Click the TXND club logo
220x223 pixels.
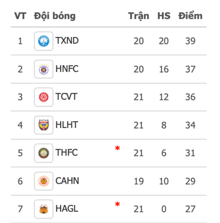44,41
